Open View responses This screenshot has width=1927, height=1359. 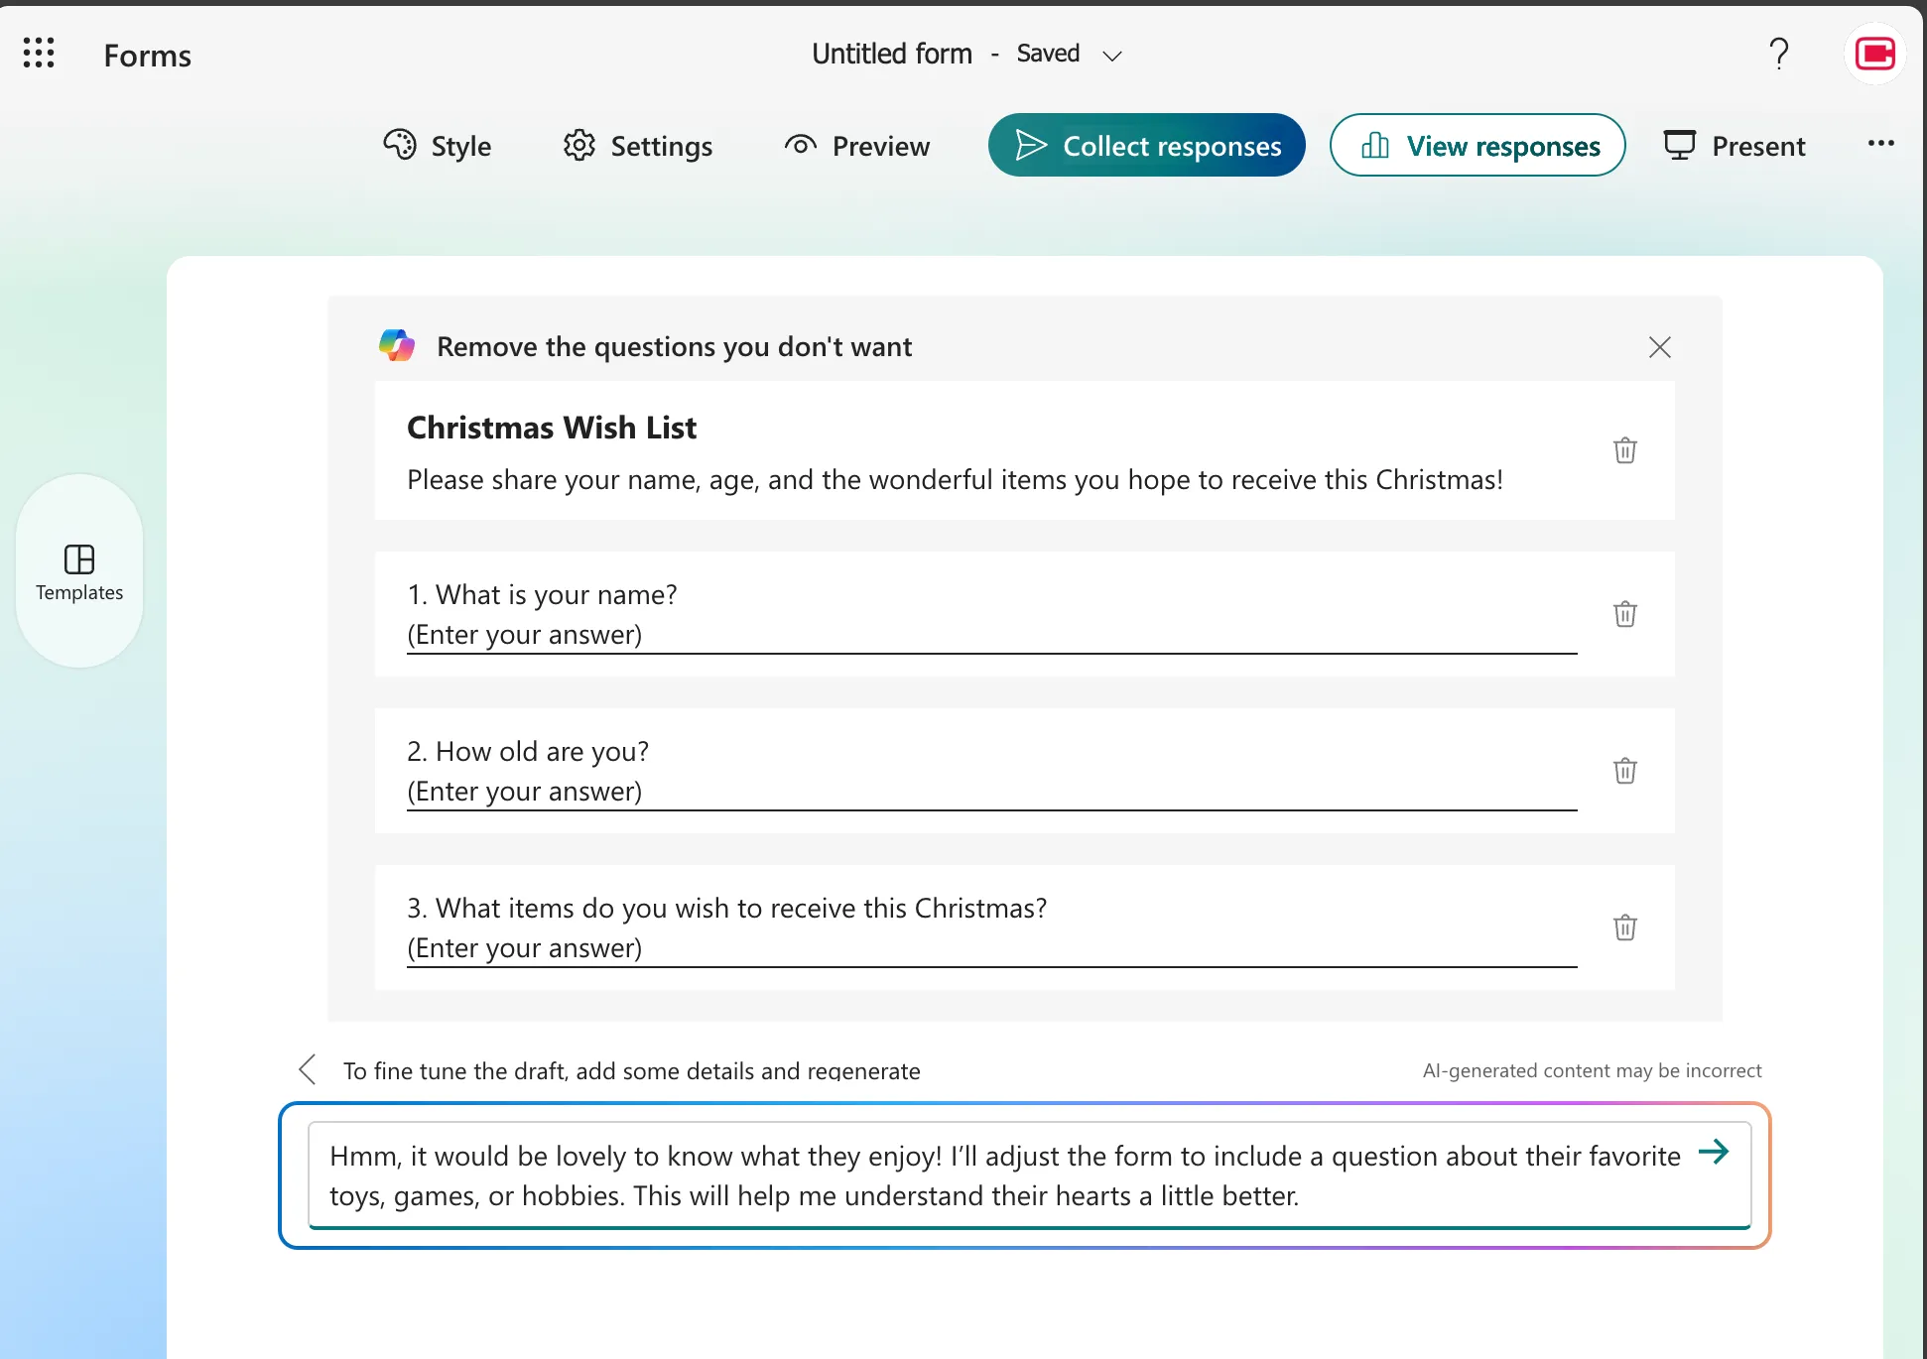pyautogui.click(x=1477, y=145)
